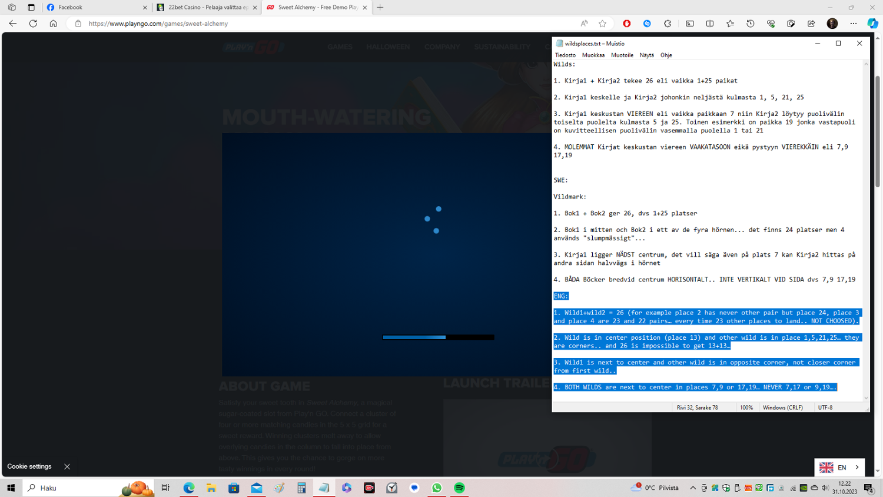This screenshot has width=883, height=497.
Task: Click the Cookie settings button
Action: (x=29, y=466)
